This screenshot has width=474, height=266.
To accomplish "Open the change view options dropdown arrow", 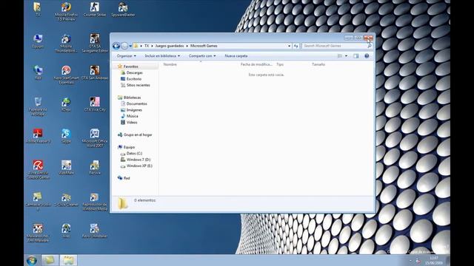I will pyautogui.click(x=346, y=56).
